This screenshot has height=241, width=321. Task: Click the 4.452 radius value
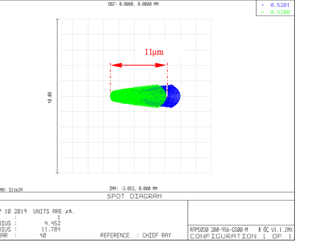tap(53, 223)
